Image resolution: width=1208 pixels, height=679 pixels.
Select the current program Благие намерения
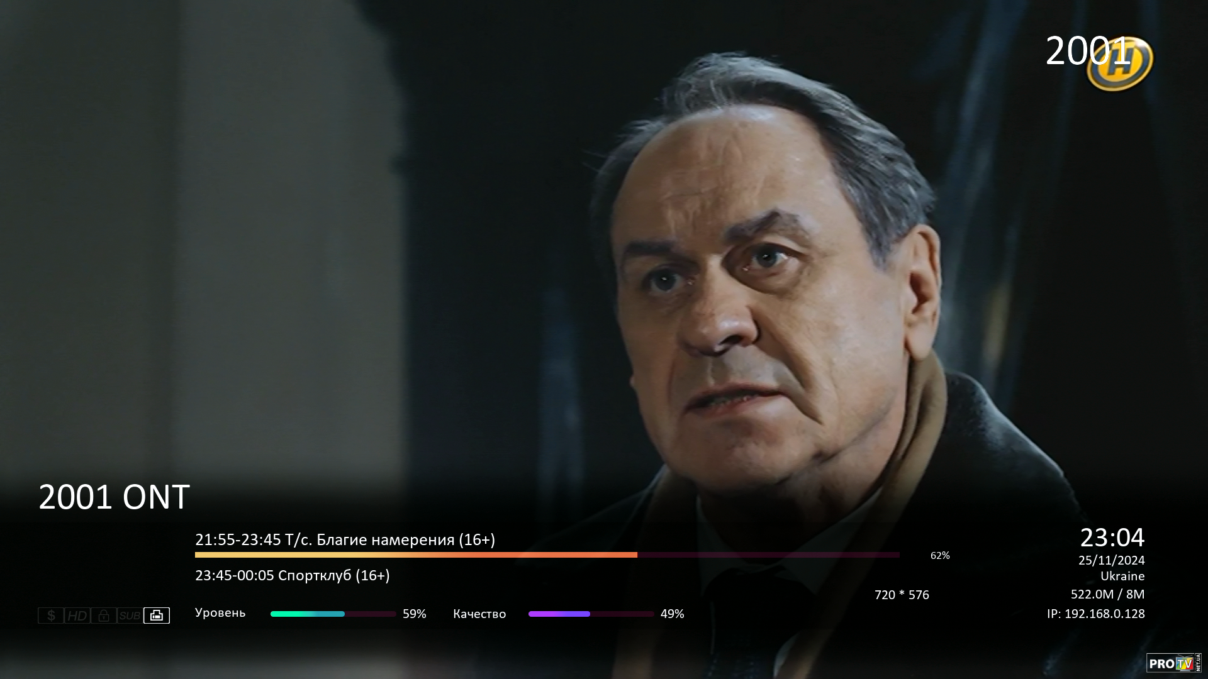click(345, 540)
